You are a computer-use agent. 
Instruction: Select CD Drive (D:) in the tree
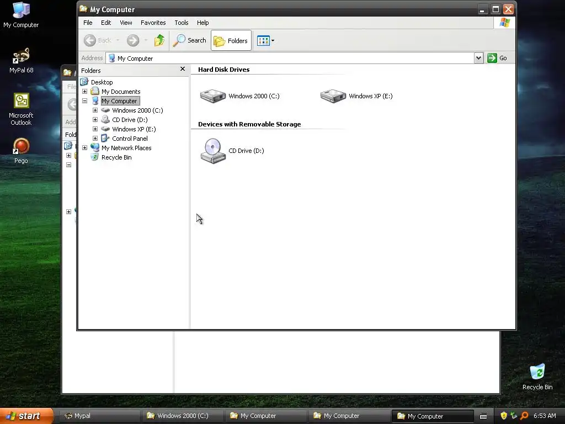(x=130, y=120)
